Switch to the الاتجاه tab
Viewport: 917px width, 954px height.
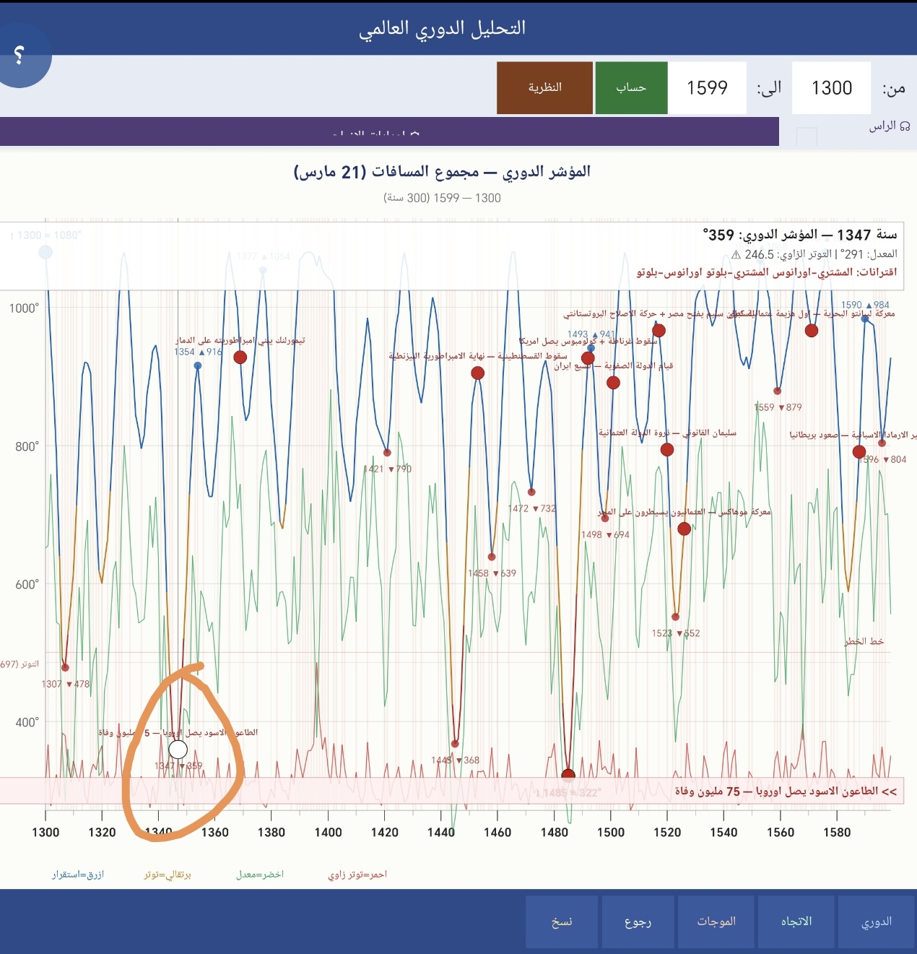[796, 922]
